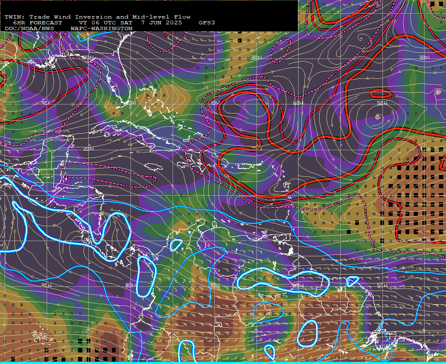This screenshot has height=364, width=446.
Task: Click the 'DOC/NOAA/NWS' text
Action: point(29,29)
